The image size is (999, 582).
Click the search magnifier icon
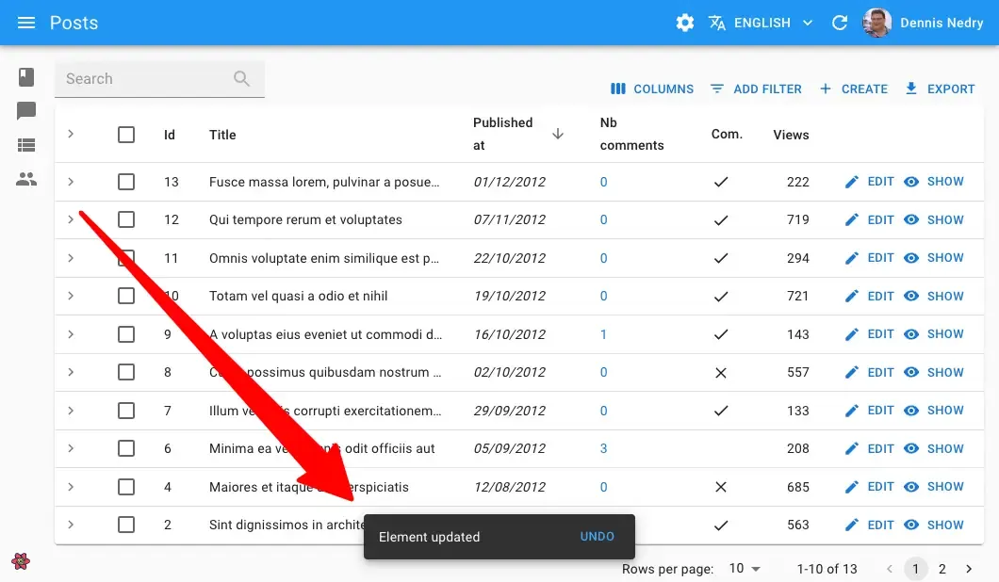click(242, 79)
